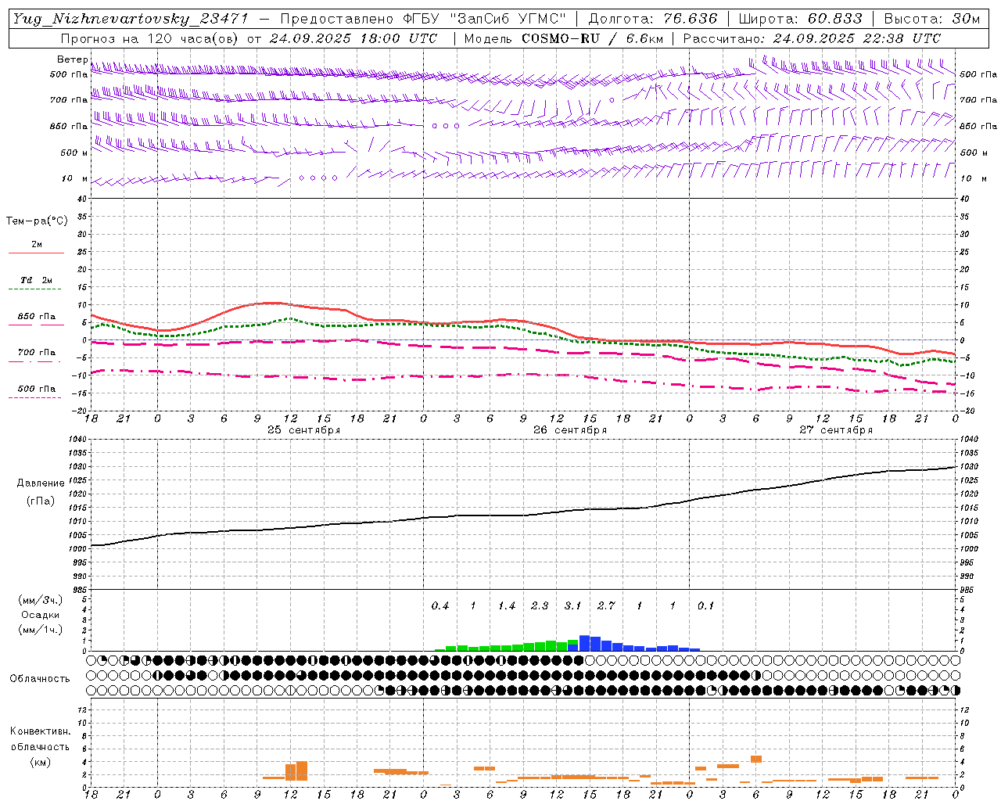The width and height of the screenshot is (1001, 801).
Task: Click the Широта: 60.833 header field
Action: 800,19
